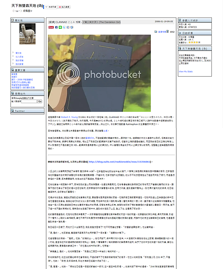223x269 pixels.
Task: Click the 加入最愛 add-to-favorites button
Action: point(64,7)
